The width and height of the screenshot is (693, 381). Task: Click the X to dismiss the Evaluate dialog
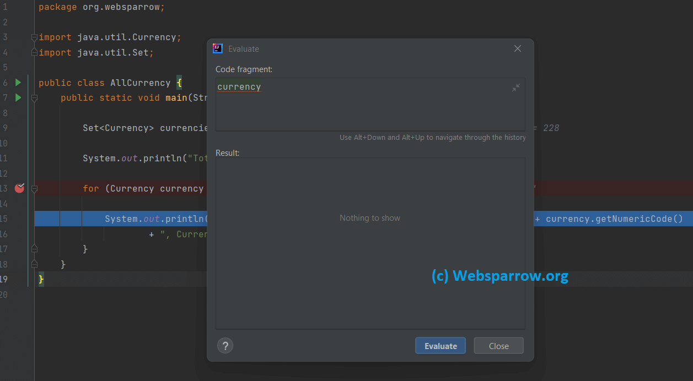pos(517,48)
